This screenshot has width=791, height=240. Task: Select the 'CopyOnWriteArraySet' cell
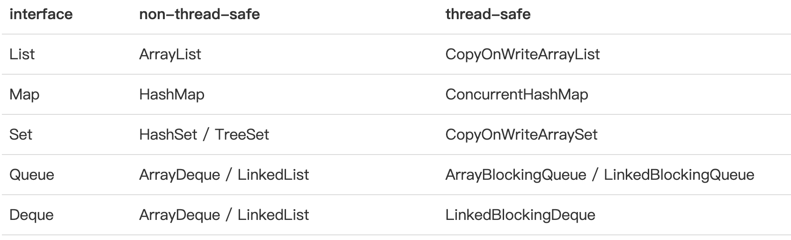[x=521, y=134]
